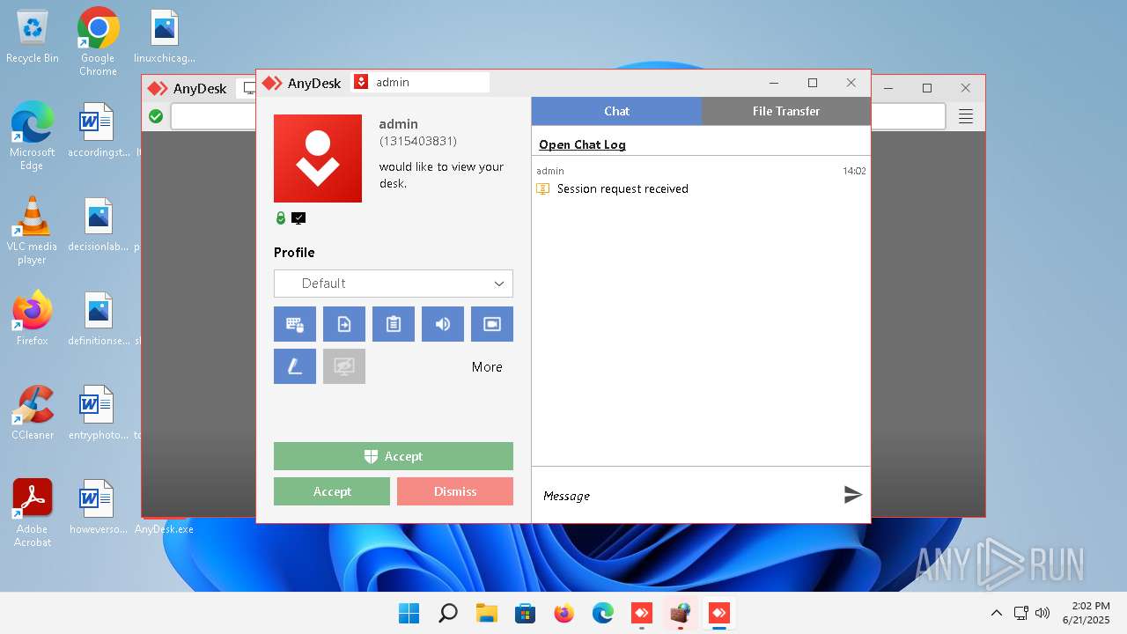This screenshot has height=634, width=1127.
Task: Open VLC media player desktop shortcut
Action: pyautogui.click(x=33, y=230)
